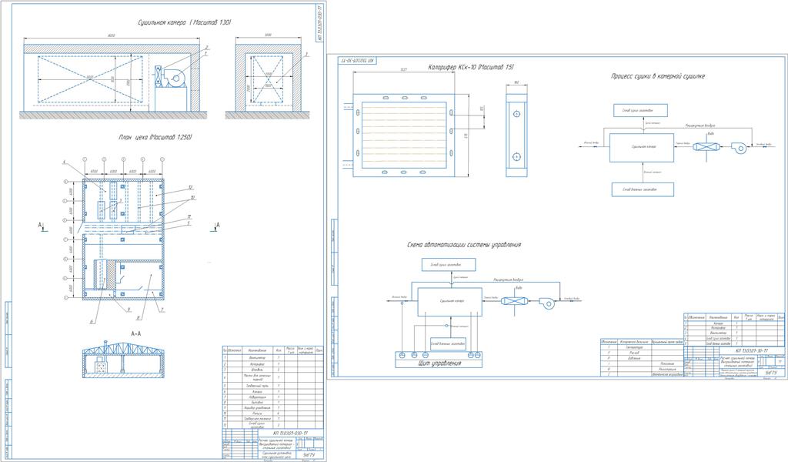
Task: Click the "Температура" row in the automation table
Action: pos(643,347)
